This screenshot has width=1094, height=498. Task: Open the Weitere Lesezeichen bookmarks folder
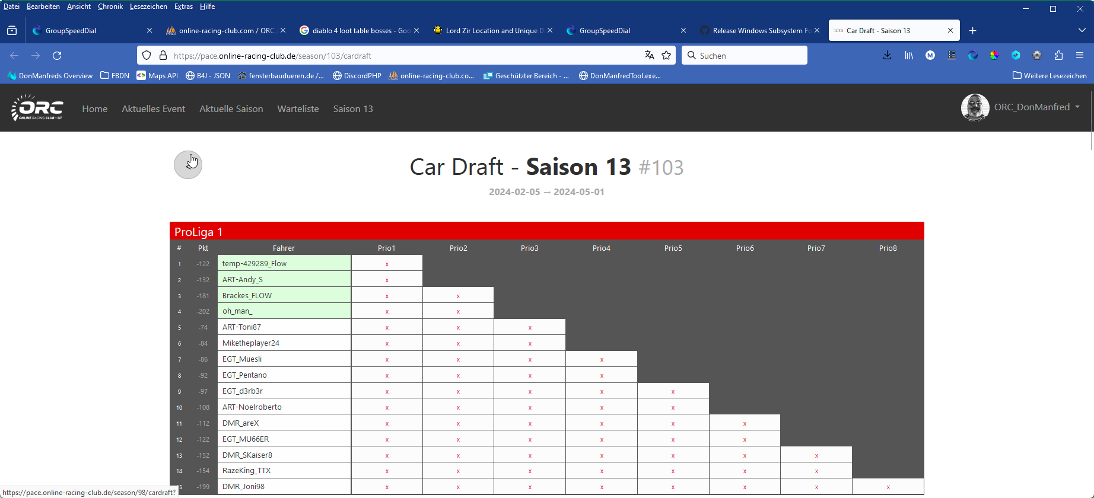tap(1050, 76)
